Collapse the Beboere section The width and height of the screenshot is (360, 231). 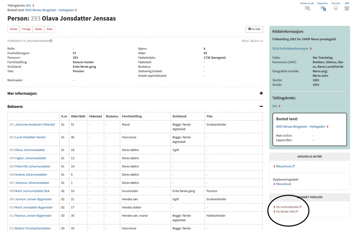point(261,107)
